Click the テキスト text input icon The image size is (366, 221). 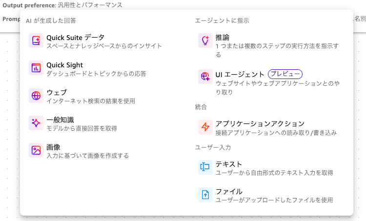pos(205,167)
